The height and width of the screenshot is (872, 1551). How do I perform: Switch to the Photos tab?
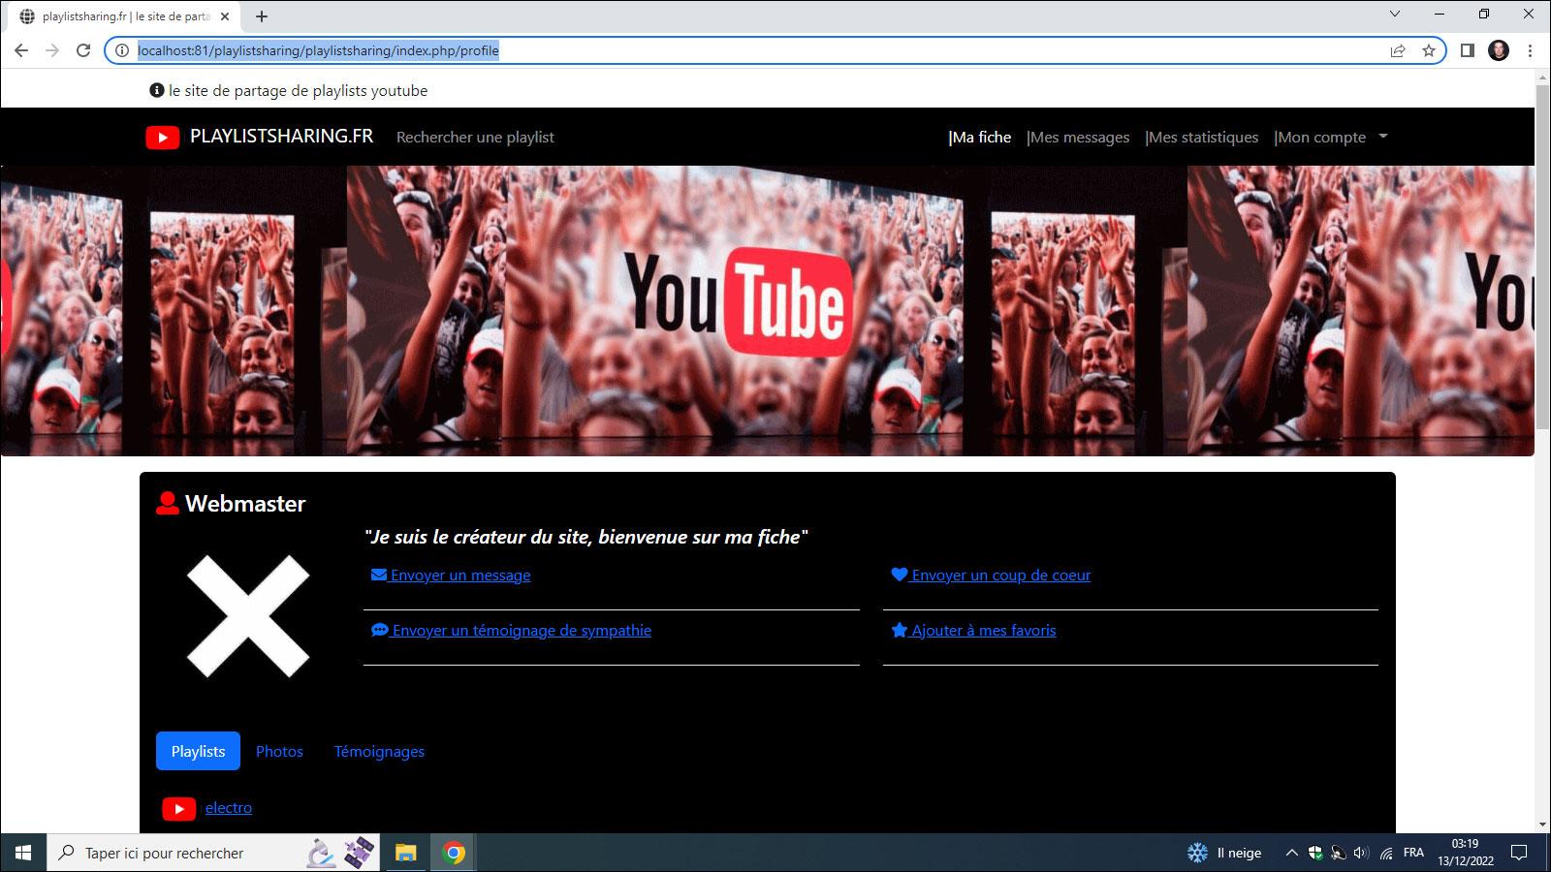[x=279, y=751]
